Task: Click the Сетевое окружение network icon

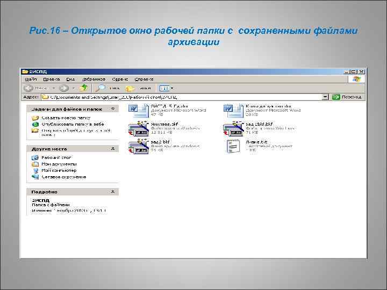Action: pos(35,177)
